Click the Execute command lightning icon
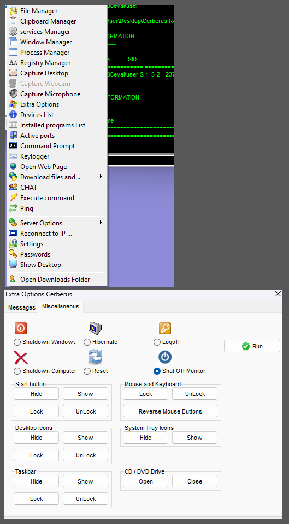 pos(13,197)
